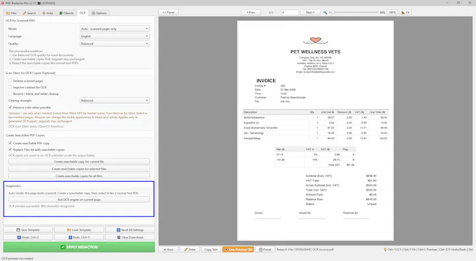
Task: Set zoom to 100%
Action: 392,13
